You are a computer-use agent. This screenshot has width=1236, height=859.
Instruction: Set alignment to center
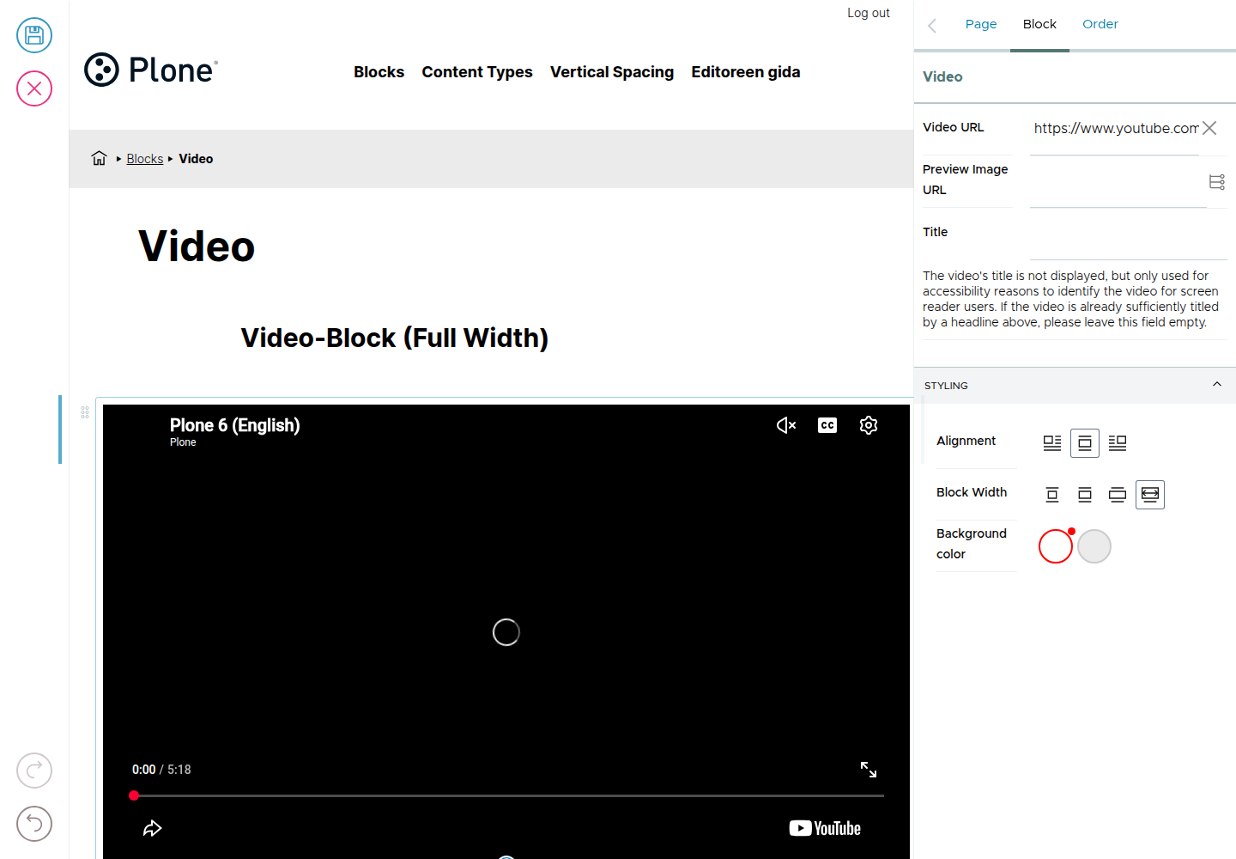coord(1085,442)
